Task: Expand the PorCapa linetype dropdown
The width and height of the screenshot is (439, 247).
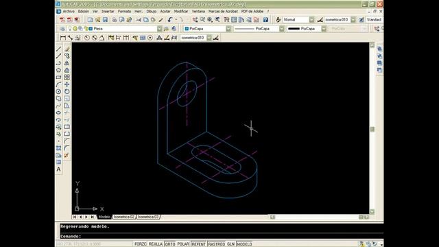Action: (x=282, y=29)
